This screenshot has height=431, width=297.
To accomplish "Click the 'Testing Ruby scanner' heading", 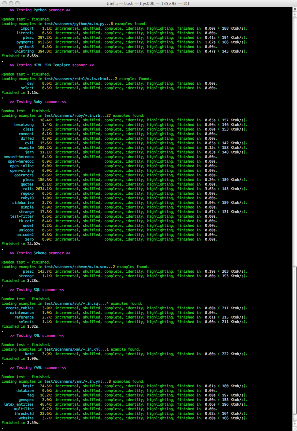I will click(x=38, y=102).
